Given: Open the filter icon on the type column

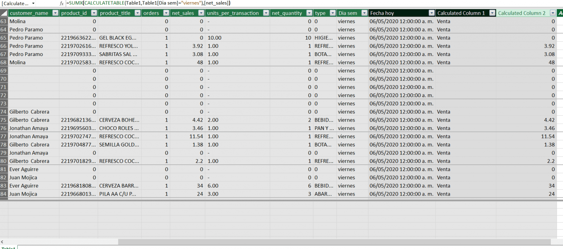Looking at the screenshot, I should click(x=332, y=13).
